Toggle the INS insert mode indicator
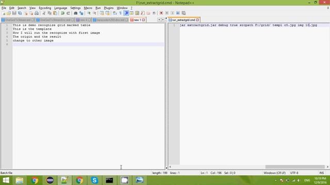 coord(322,173)
